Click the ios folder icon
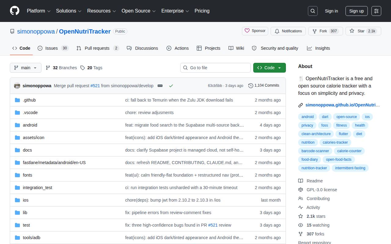 (x=17, y=200)
